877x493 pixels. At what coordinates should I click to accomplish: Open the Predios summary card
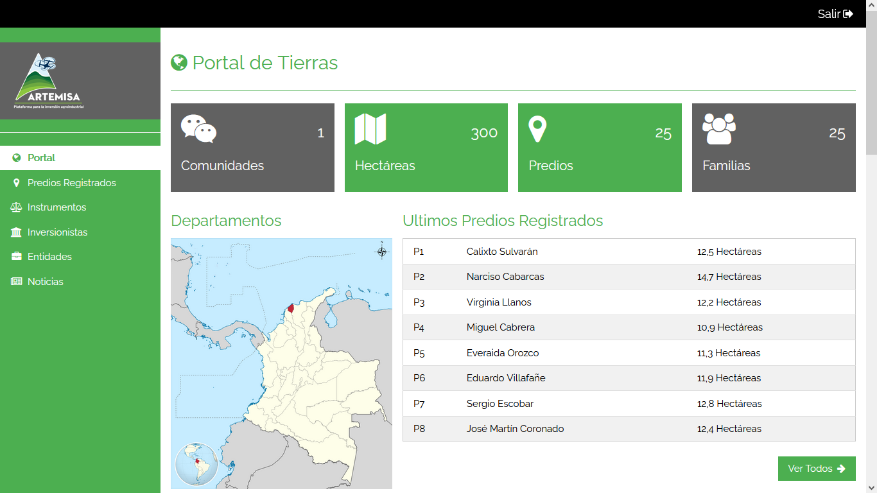pos(600,148)
